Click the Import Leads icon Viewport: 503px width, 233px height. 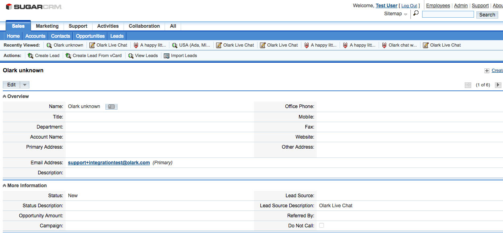pos(167,56)
